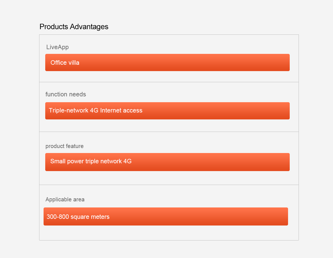Image resolution: width=333 pixels, height=258 pixels.
Task: Click the Applicable area label
Action: click(65, 199)
